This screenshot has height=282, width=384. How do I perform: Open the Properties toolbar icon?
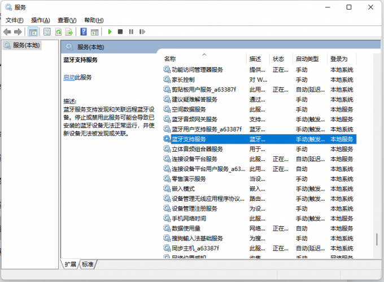[x=47, y=32]
